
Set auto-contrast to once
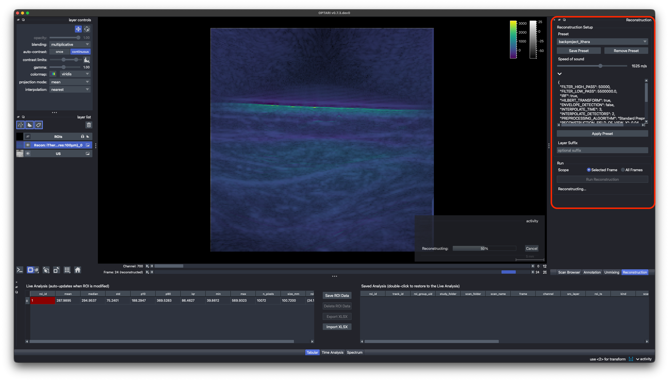59,52
